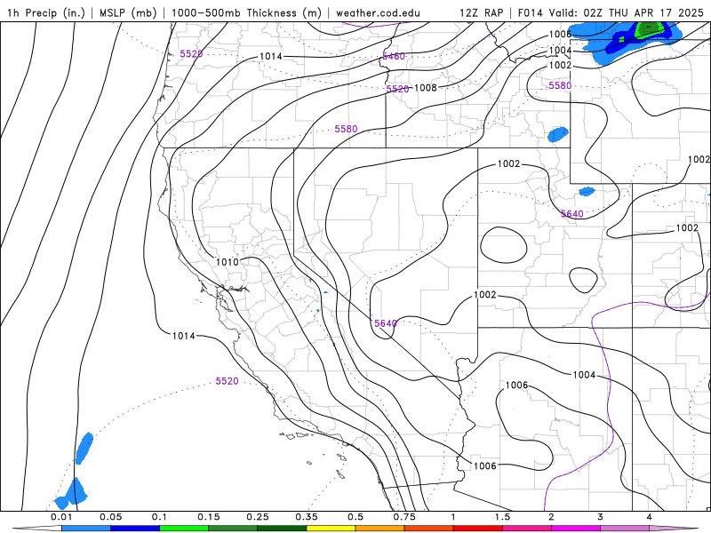Image resolution: width=711 pixels, height=533 pixels.
Task: Click the closed isobar circle beside the 1002 label
Action: point(503,245)
